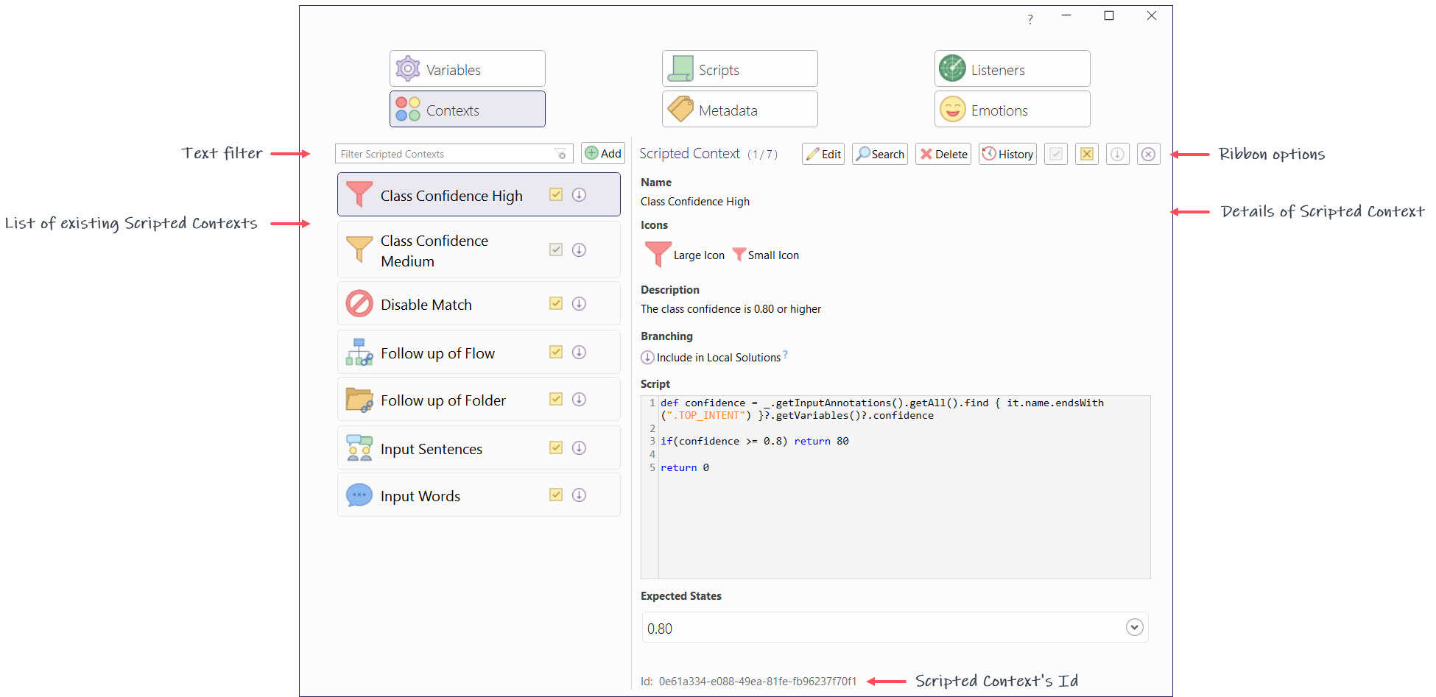1436x697 pixels.
Task: Click down-arrow icon on Input Sentences row
Action: [x=580, y=447]
